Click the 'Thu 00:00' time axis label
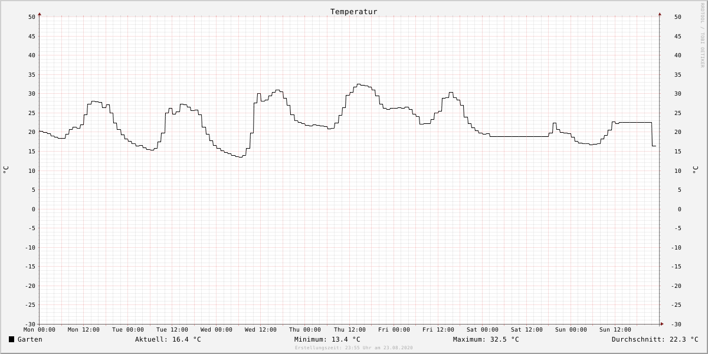Viewport: 708px width, 354px height. point(305,330)
